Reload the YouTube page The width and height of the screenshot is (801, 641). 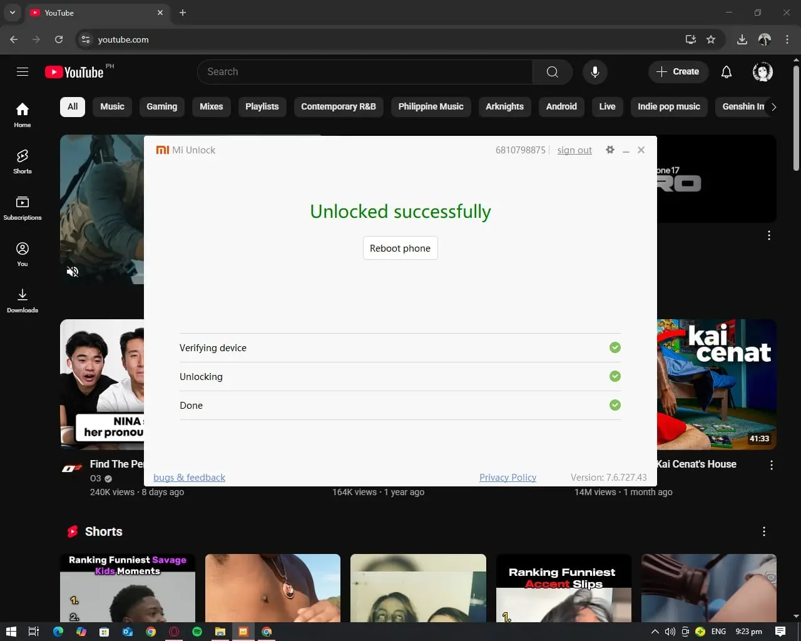pyautogui.click(x=59, y=39)
